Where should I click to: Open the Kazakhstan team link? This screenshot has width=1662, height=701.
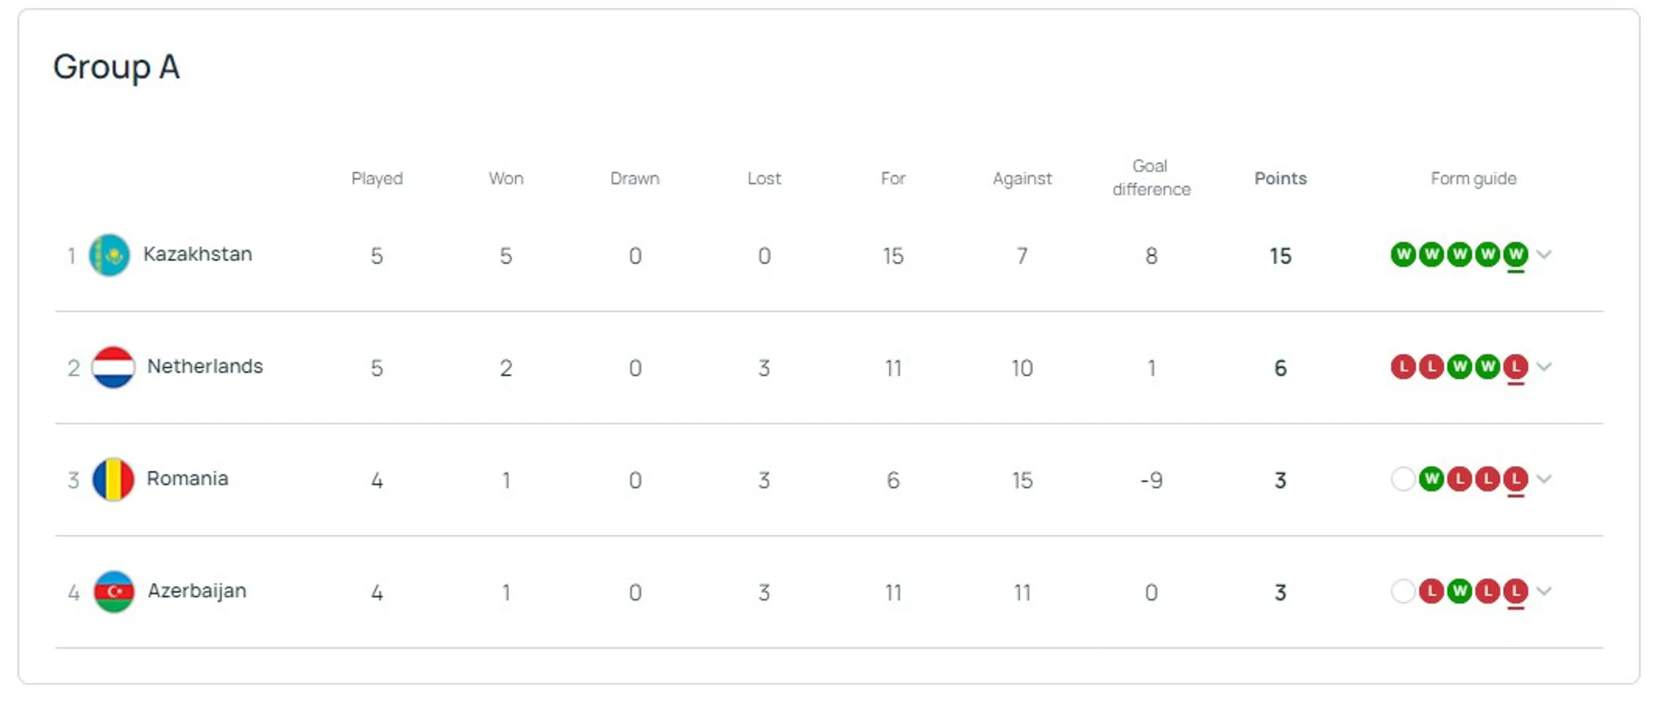point(198,254)
